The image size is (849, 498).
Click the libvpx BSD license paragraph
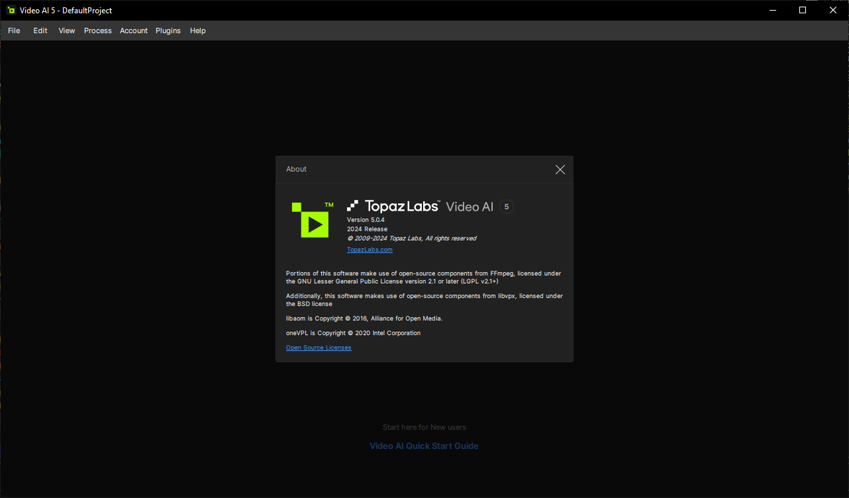(424, 300)
